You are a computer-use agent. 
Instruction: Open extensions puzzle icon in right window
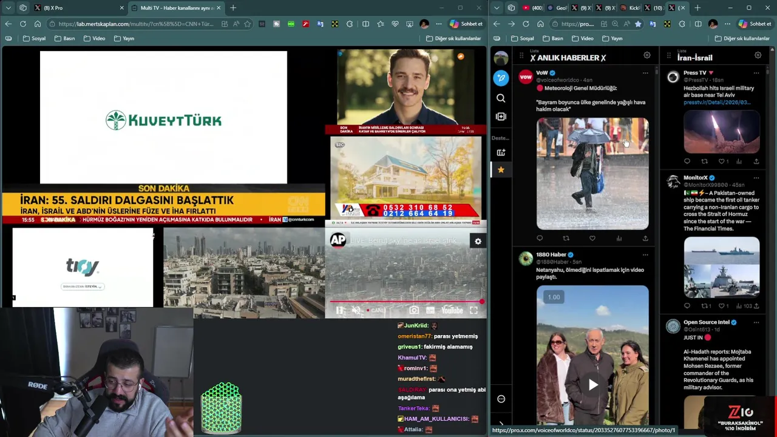pos(682,24)
